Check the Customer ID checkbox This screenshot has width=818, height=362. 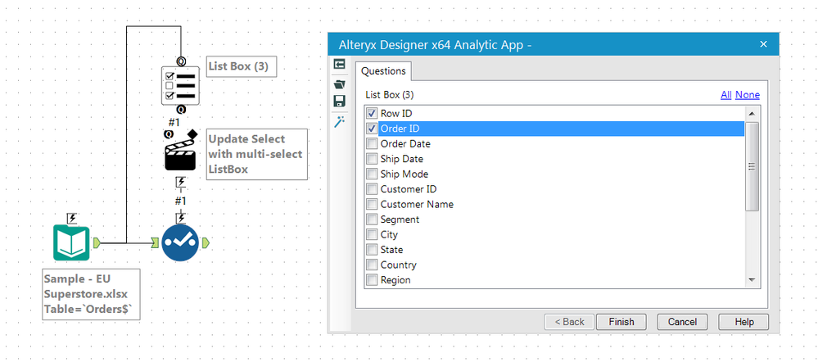(x=372, y=189)
